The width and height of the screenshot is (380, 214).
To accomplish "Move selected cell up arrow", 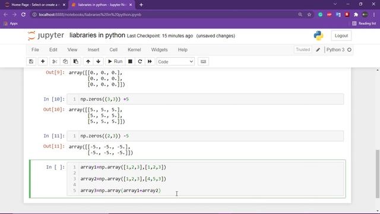I will point(88,62).
